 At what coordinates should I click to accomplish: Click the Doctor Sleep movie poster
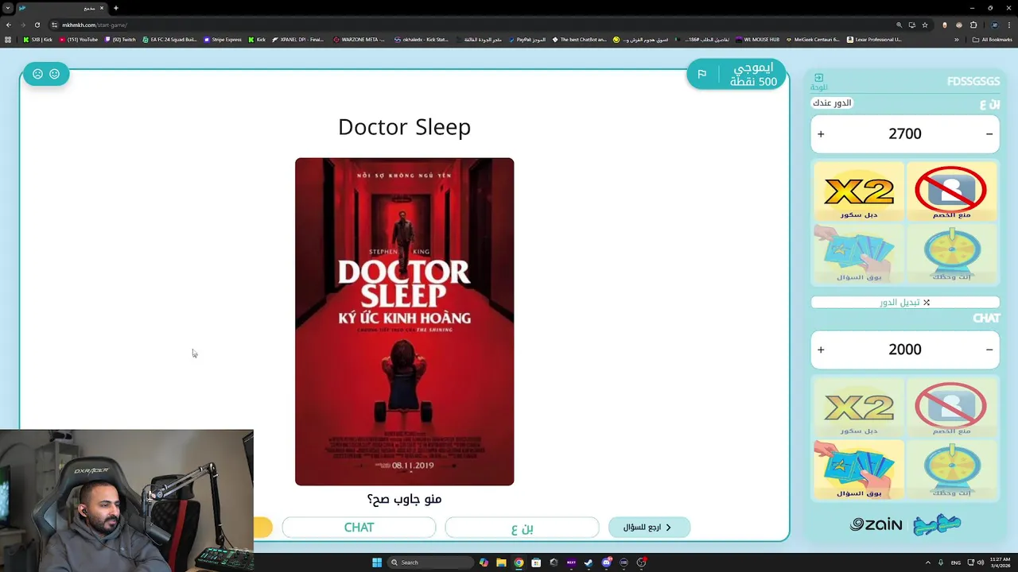pos(404,322)
